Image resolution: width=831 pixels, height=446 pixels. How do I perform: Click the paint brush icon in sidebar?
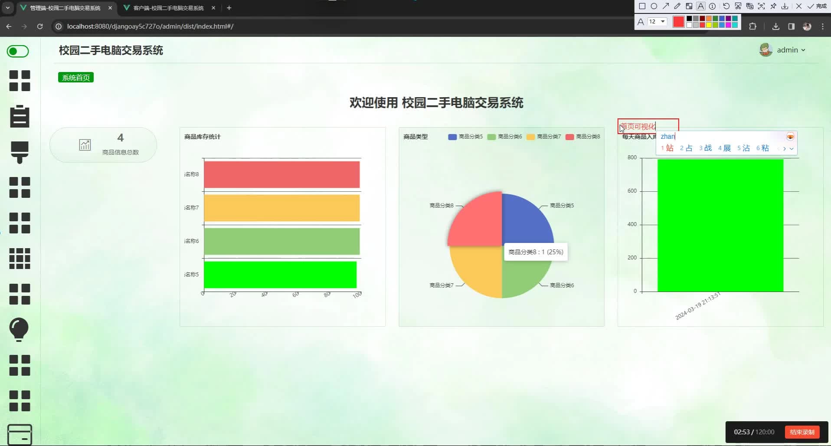click(x=20, y=152)
